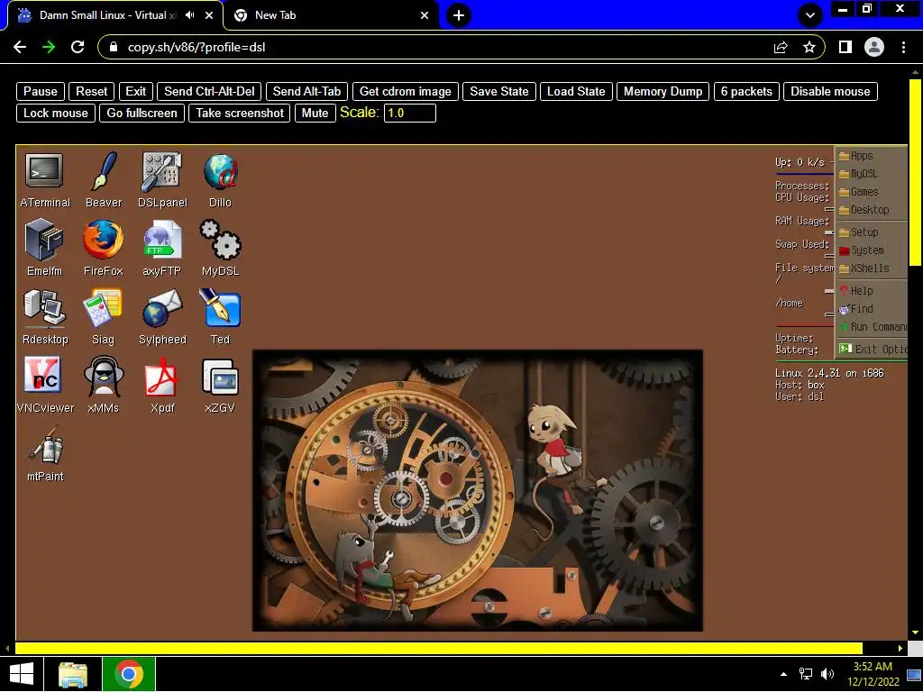Click the taskbar volume icon
The width and height of the screenshot is (923, 692).
click(x=827, y=674)
